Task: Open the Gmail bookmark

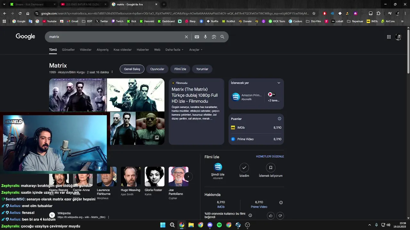Action: (x=72, y=21)
